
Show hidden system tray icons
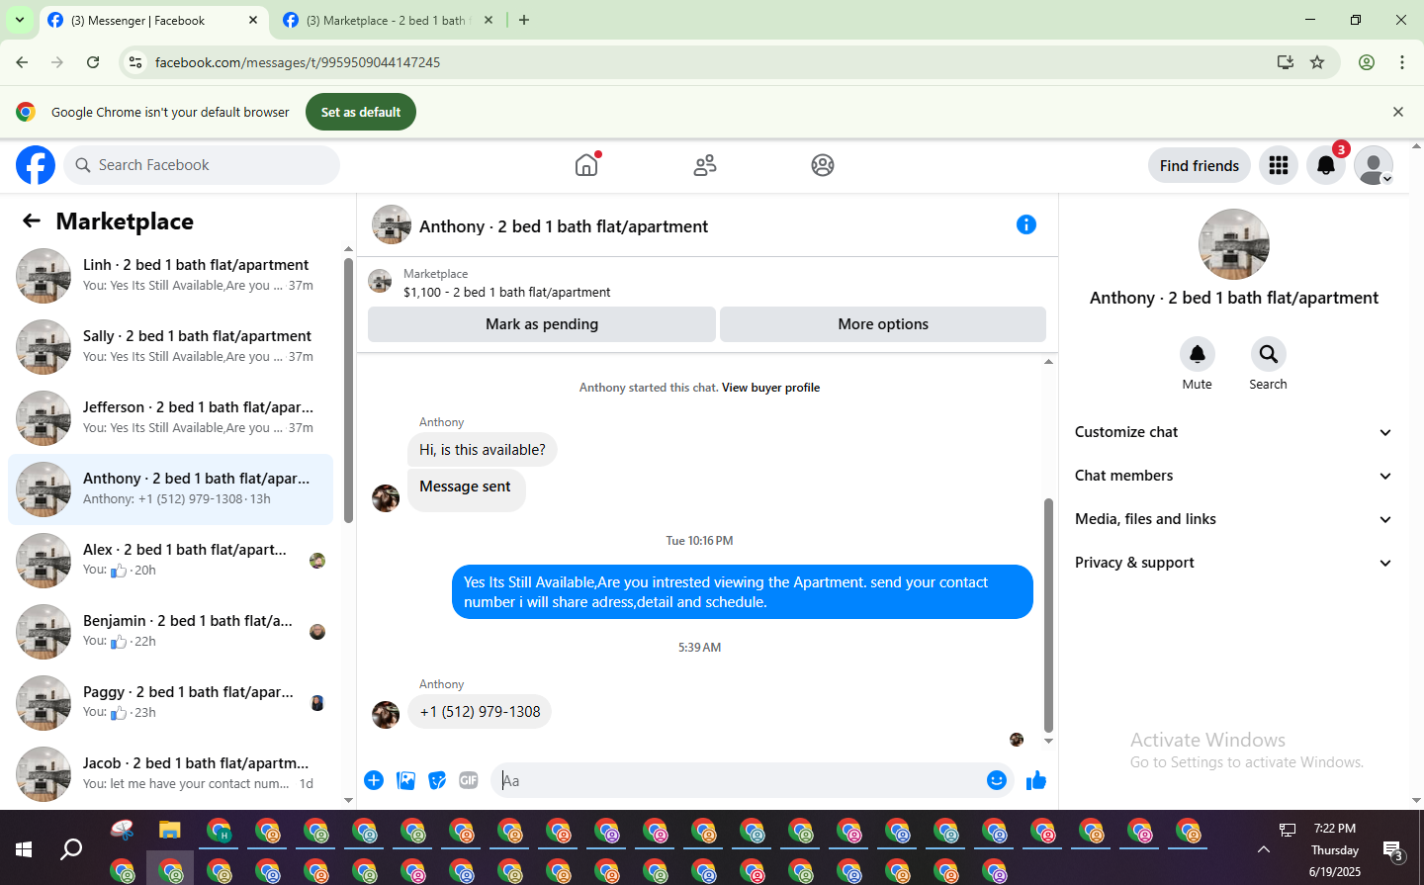click(1264, 849)
